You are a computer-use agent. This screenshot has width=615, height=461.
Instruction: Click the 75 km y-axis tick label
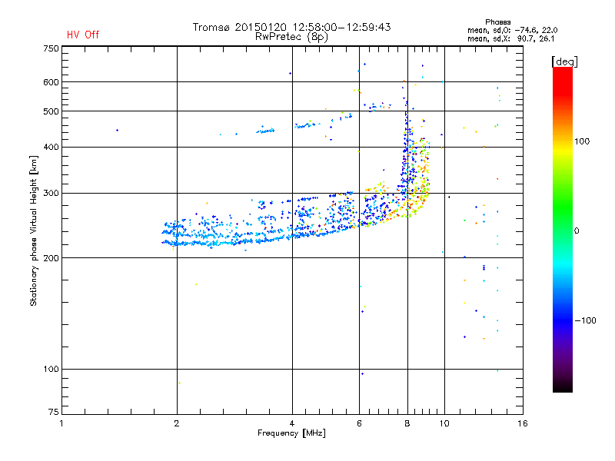pos(53,415)
